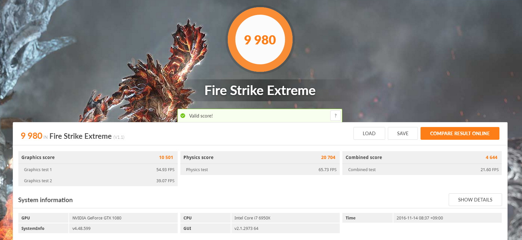Show details of system information
The image size is (522, 240).
point(475,200)
